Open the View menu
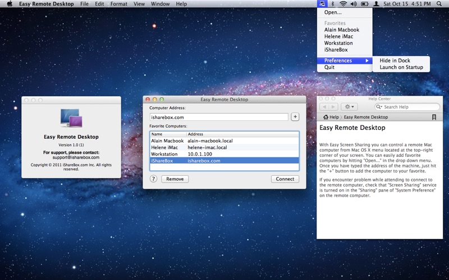The height and width of the screenshot is (280, 449). coord(139,4)
